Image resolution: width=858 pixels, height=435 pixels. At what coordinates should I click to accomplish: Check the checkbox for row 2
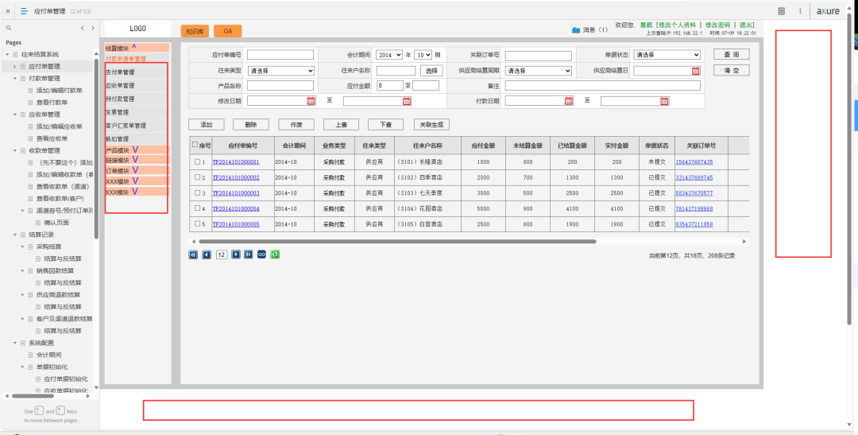[x=198, y=177]
